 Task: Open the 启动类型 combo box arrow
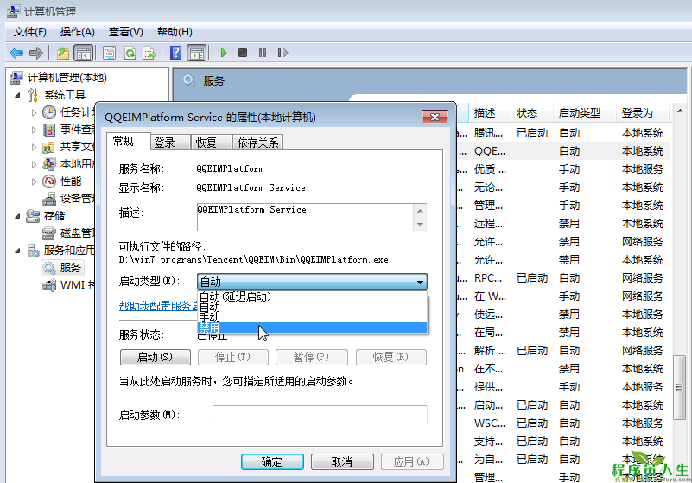[x=420, y=282]
